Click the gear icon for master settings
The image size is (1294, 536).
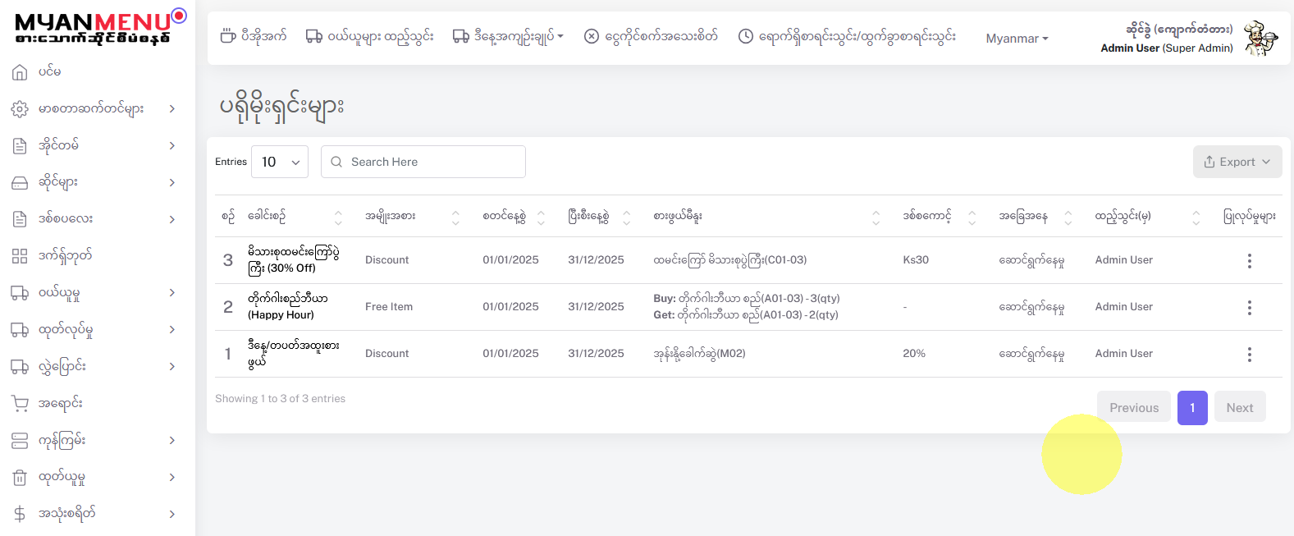(x=20, y=109)
